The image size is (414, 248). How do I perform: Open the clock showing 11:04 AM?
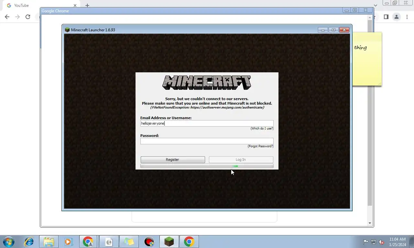pos(398,242)
